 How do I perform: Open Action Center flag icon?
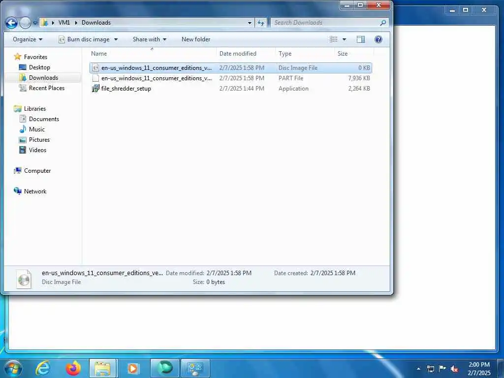pyautogui.click(x=442, y=369)
